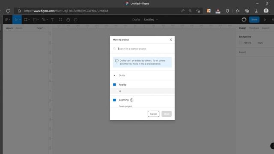Viewport: 274px width, 154px height.
Task: Click the info icon next to Learning
Action: click(131, 100)
